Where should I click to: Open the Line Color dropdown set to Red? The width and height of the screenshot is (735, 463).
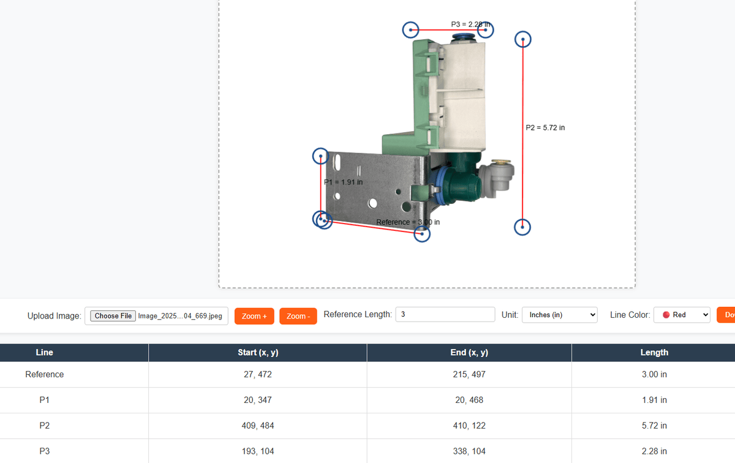click(x=681, y=315)
